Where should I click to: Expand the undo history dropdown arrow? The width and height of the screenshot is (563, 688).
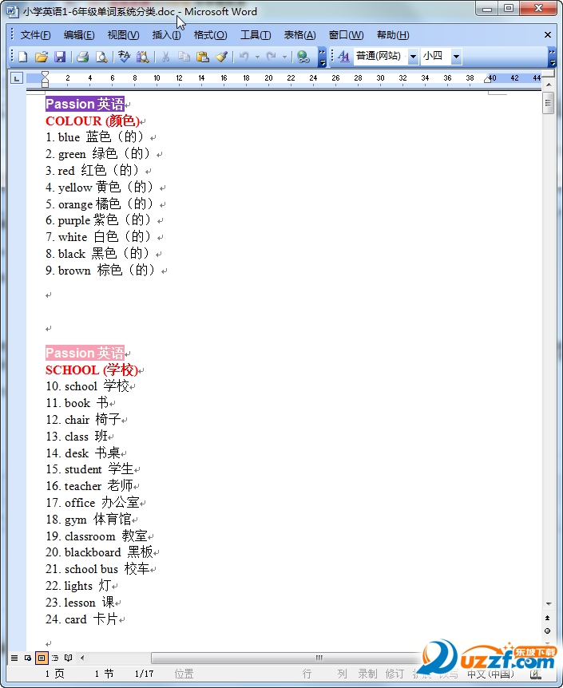tap(257, 57)
